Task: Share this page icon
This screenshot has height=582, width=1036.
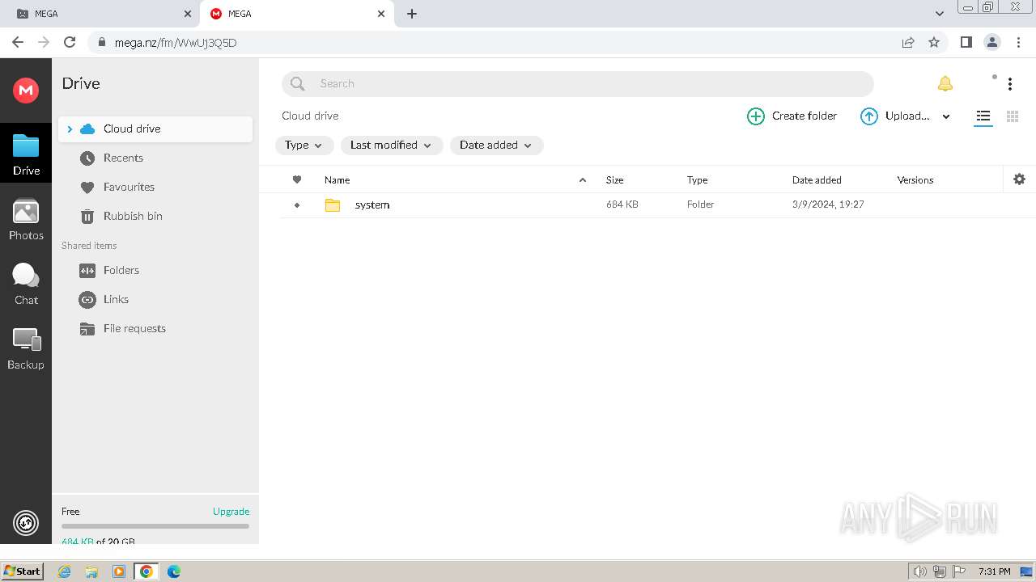Action: (908, 42)
